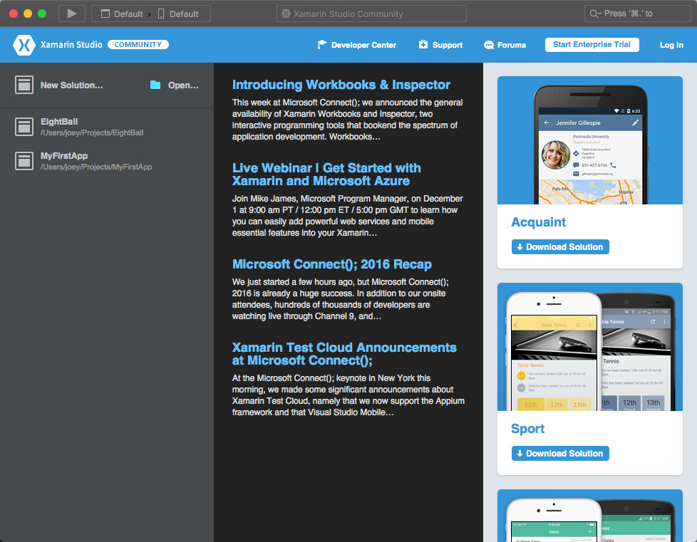Click the Forums speech bubble icon

pos(488,45)
